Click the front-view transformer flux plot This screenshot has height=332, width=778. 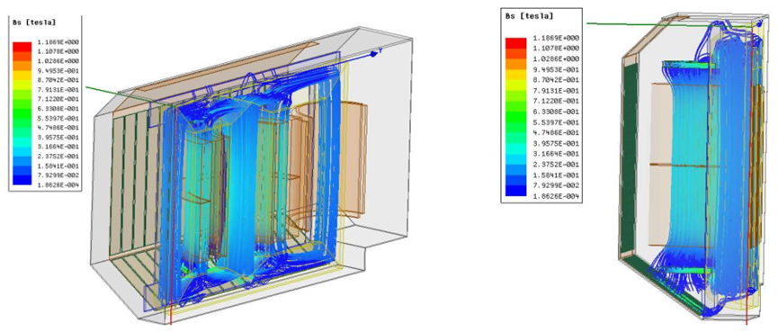coord(251,176)
